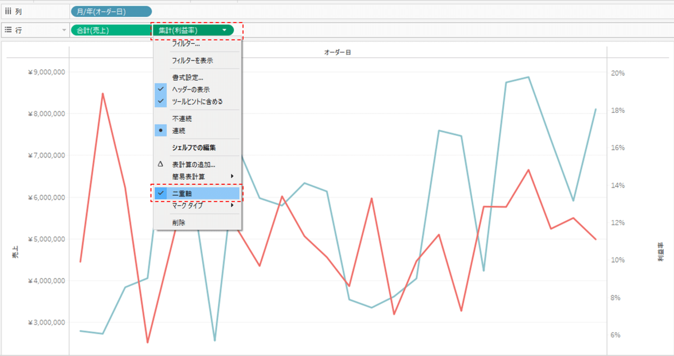Click the 月/年(オーダー日) pill on columns shelf
Screen dimensions: 674x356
(111, 11)
